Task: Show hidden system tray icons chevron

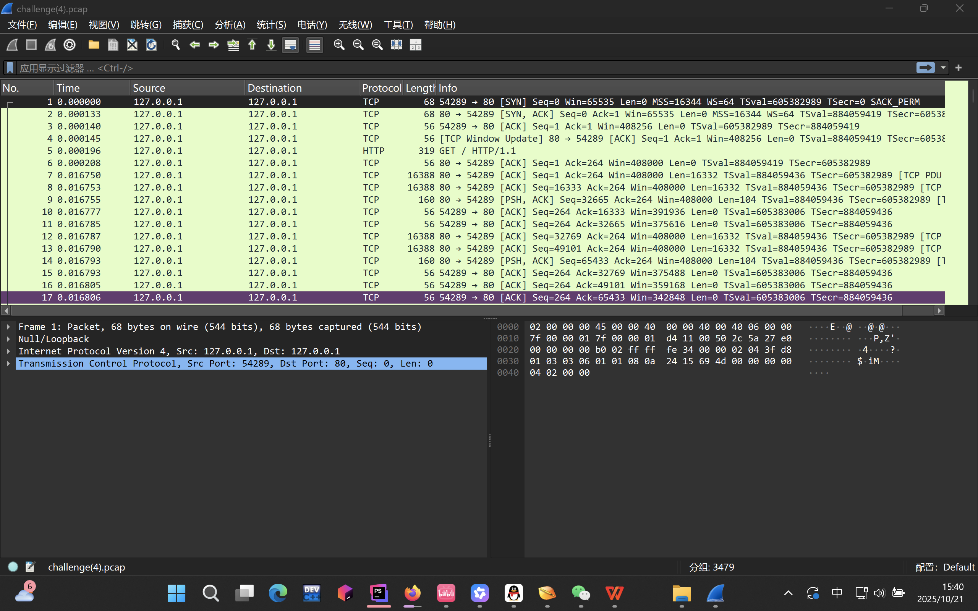Action: 788,593
